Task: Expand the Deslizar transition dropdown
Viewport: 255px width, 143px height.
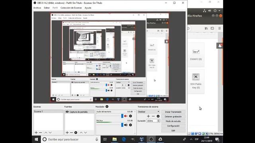Action: click(x=149, y=112)
